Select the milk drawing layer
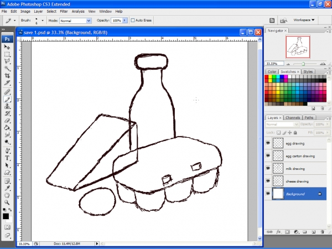This screenshot has width=332, height=249. (x=295, y=169)
